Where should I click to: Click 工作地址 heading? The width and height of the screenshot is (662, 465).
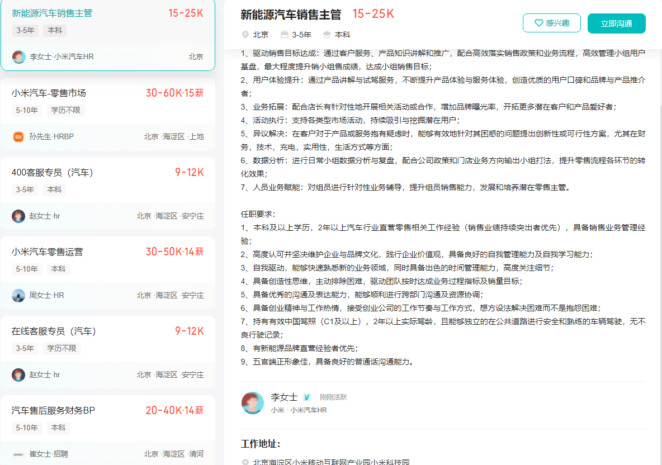[x=261, y=443]
